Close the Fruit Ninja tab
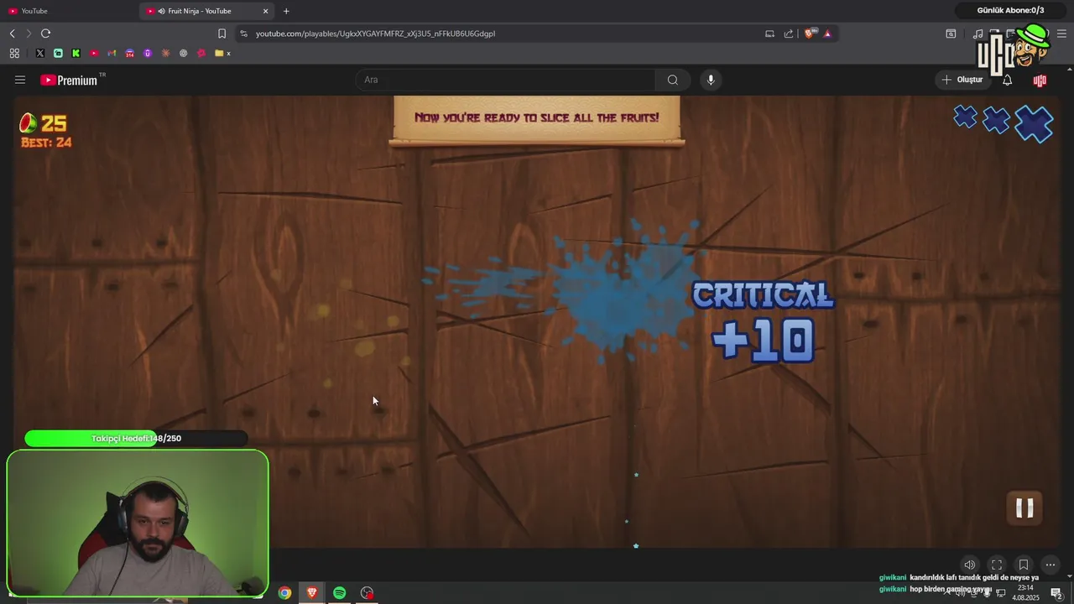 (266, 11)
